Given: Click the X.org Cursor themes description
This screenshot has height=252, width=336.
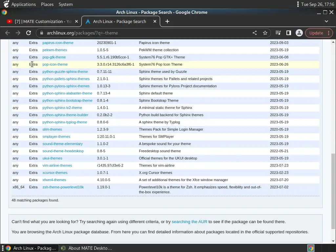Looking at the screenshot, I should (155, 173).
